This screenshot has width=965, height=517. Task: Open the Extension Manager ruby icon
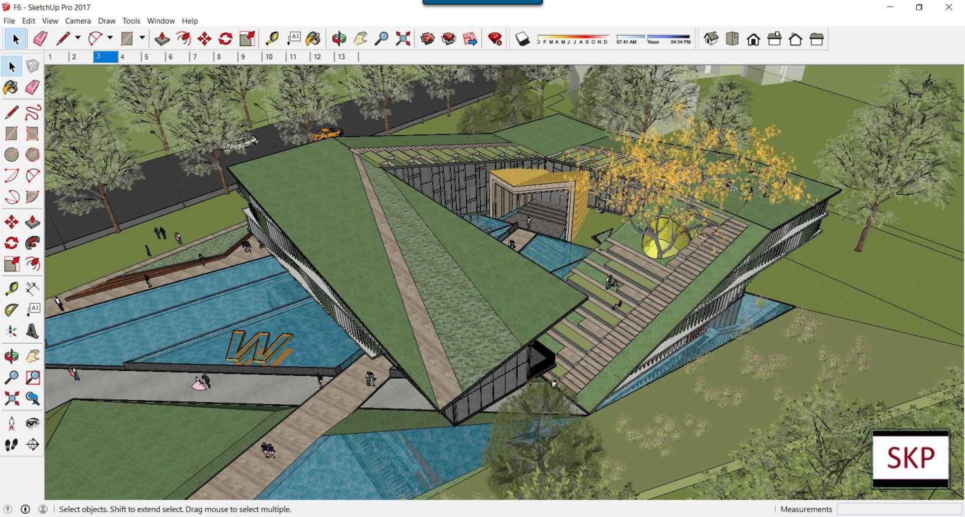click(495, 39)
